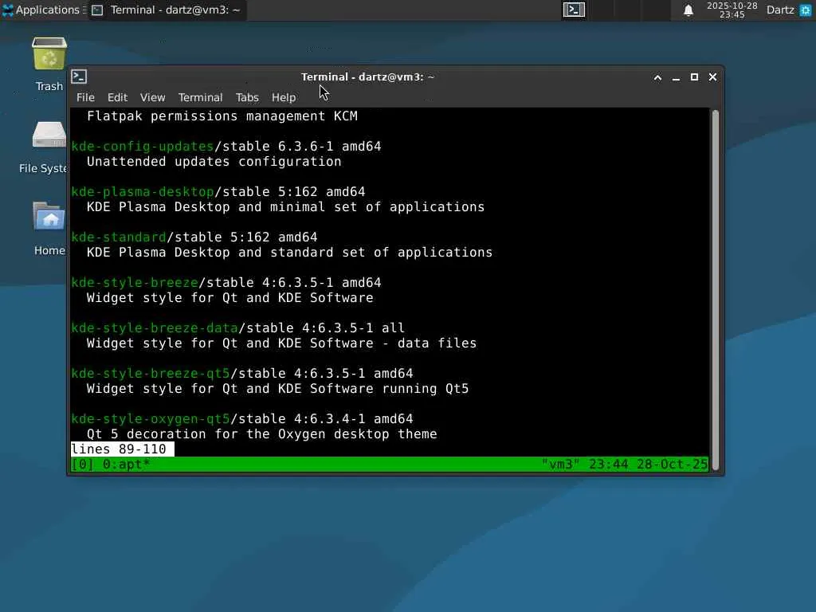Click the tmux '[0] 0:apt*' status entry
The image size is (816, 612).
click(x=111, y=465)
